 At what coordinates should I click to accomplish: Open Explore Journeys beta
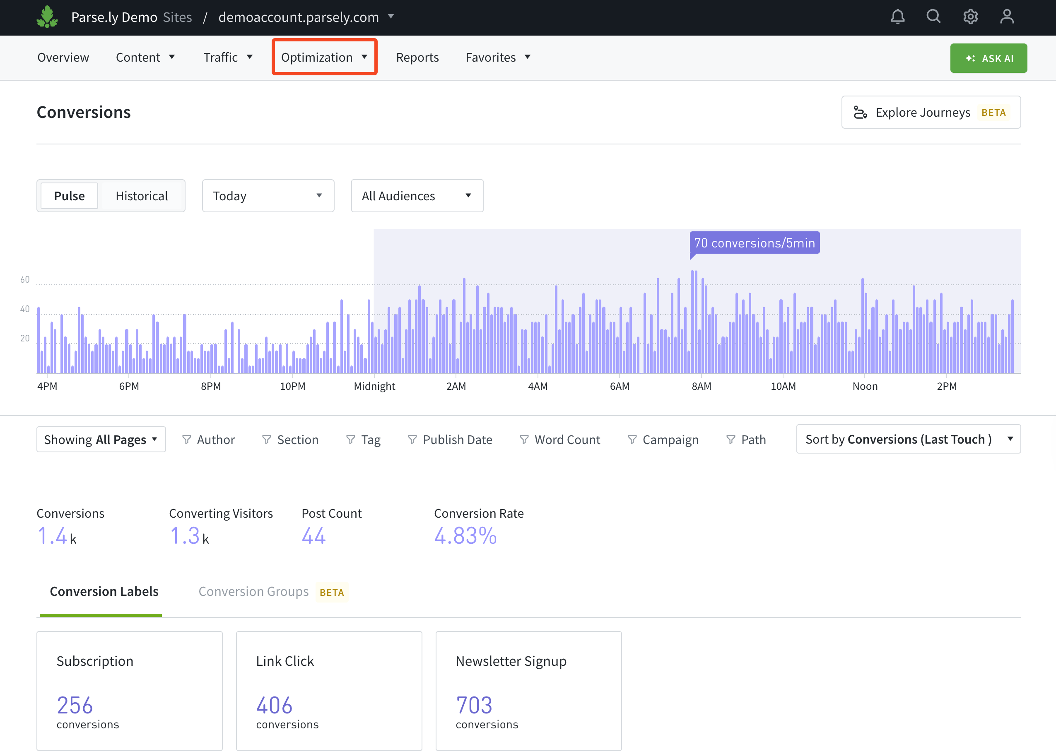931,113
